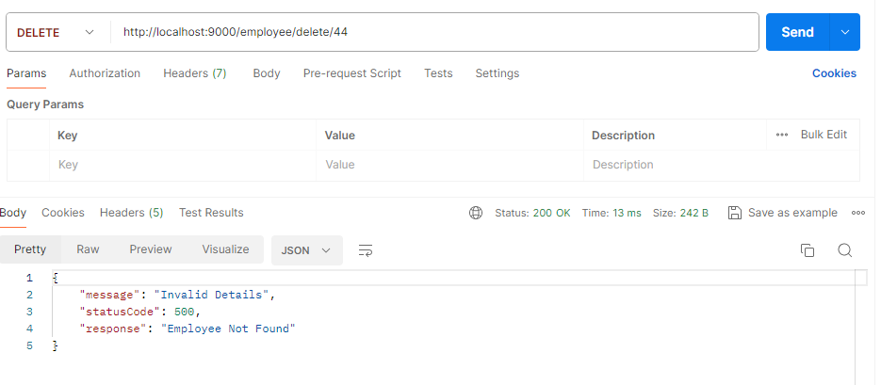Open the Cookies link
The image size is (881, 385).
tap(834, 73)
